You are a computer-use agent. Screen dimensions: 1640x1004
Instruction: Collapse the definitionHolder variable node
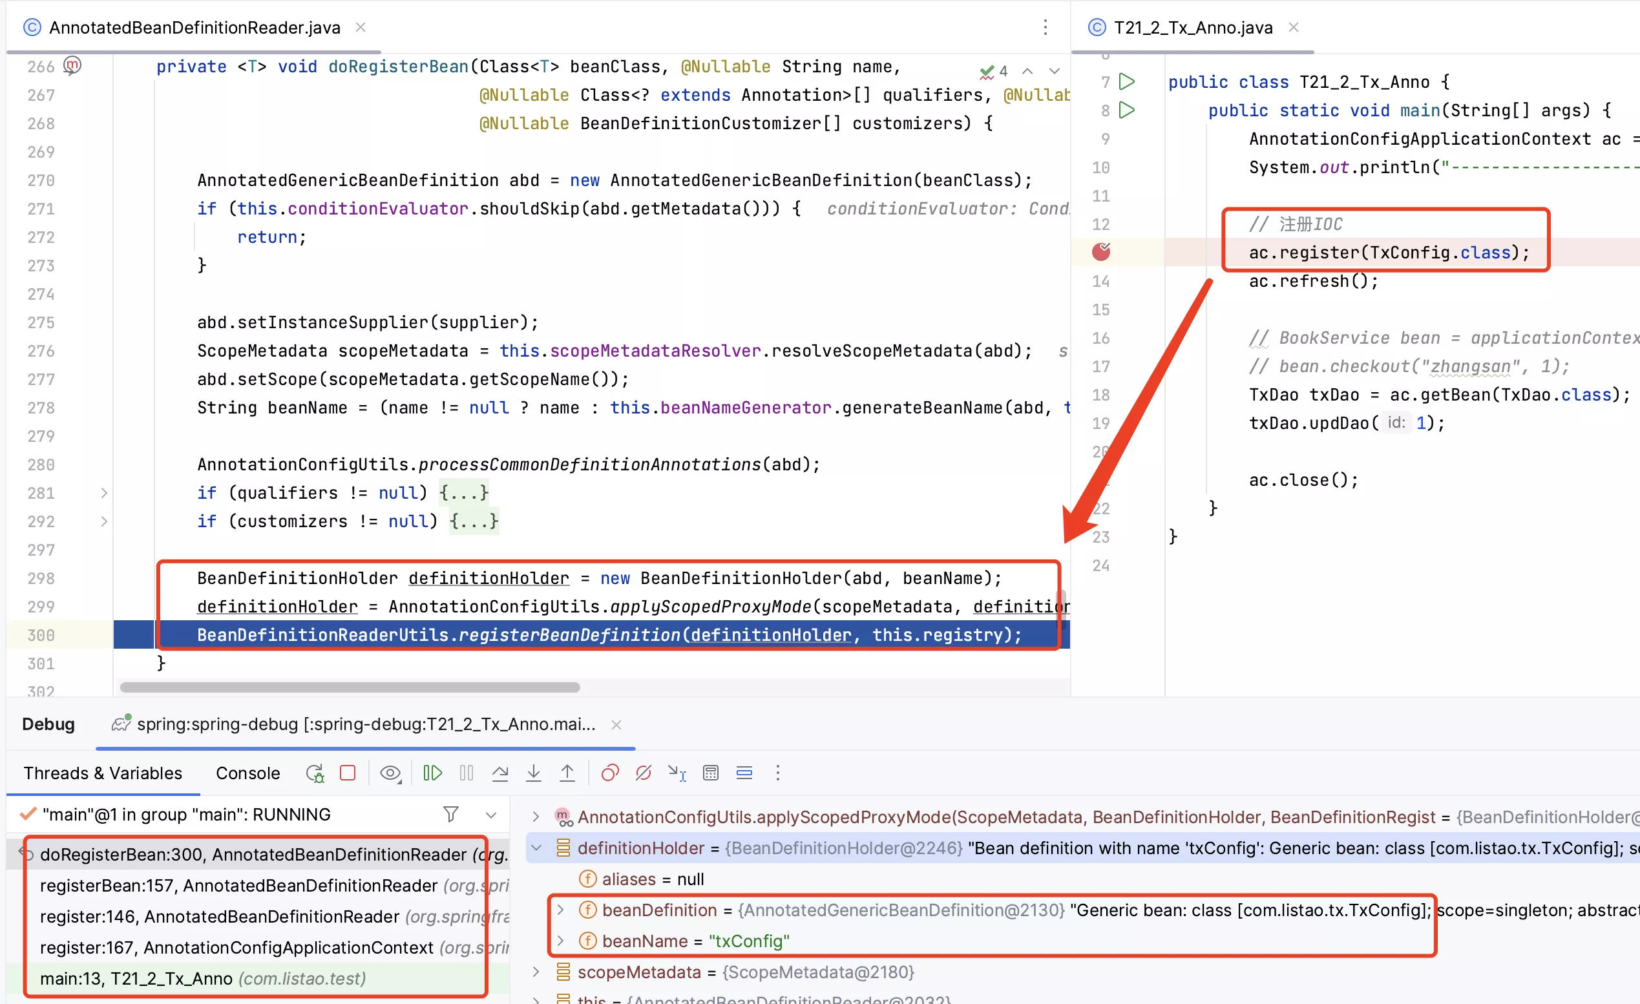pyautogui.click(x=536, y=848)
